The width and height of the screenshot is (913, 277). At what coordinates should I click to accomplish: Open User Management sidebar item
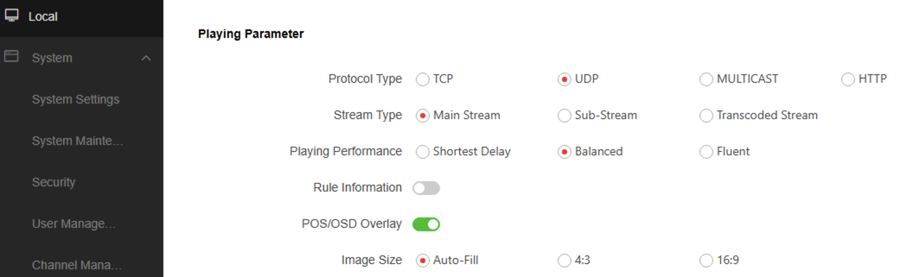tap(73, 223)
